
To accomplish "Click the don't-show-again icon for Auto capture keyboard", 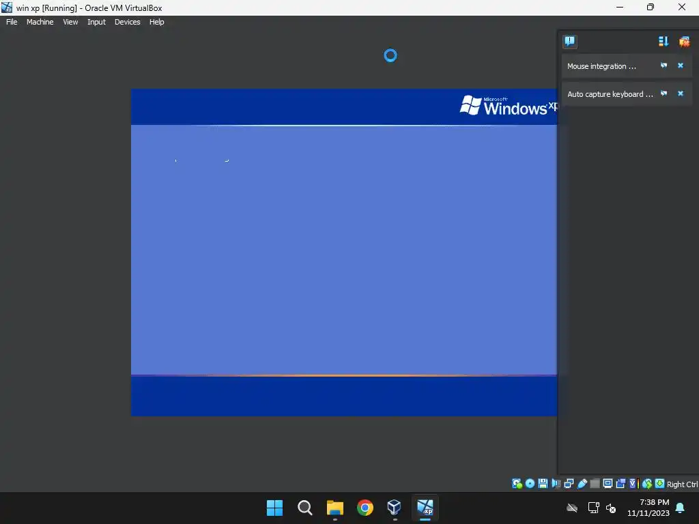I will point(664,93).
